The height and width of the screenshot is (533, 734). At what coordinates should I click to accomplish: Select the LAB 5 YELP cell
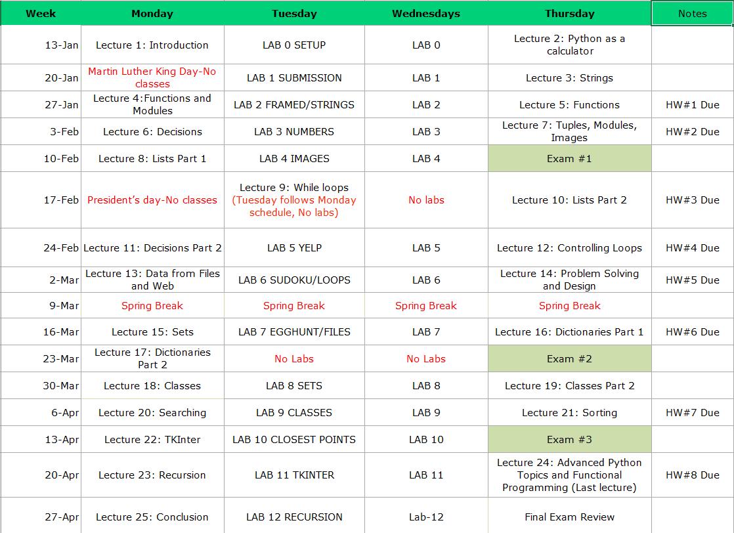(294, 247)
